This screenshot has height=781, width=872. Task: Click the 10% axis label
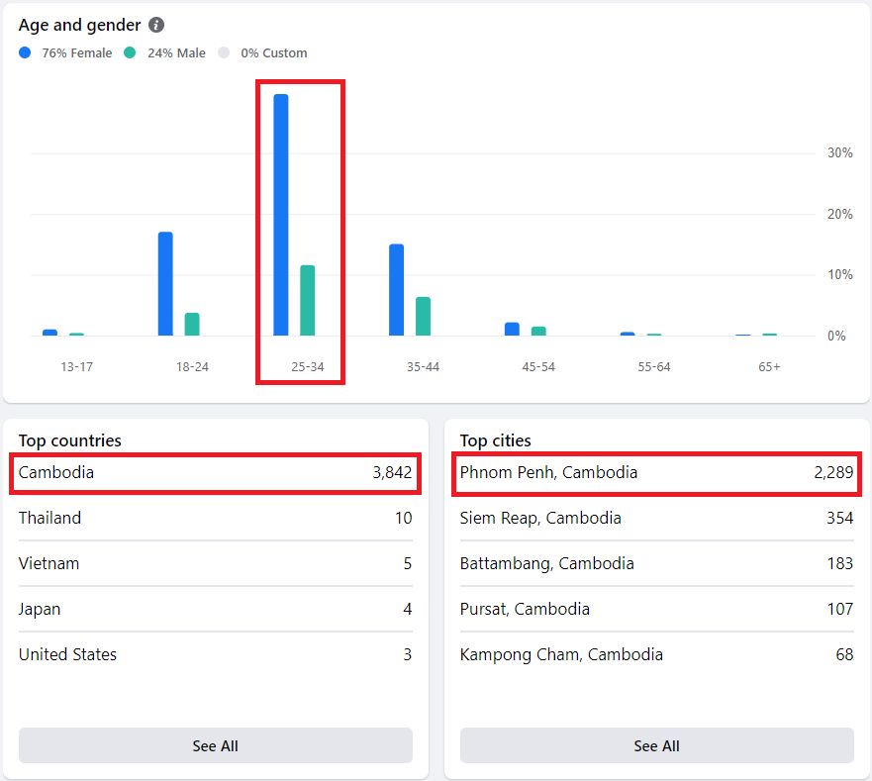point(839,275)
